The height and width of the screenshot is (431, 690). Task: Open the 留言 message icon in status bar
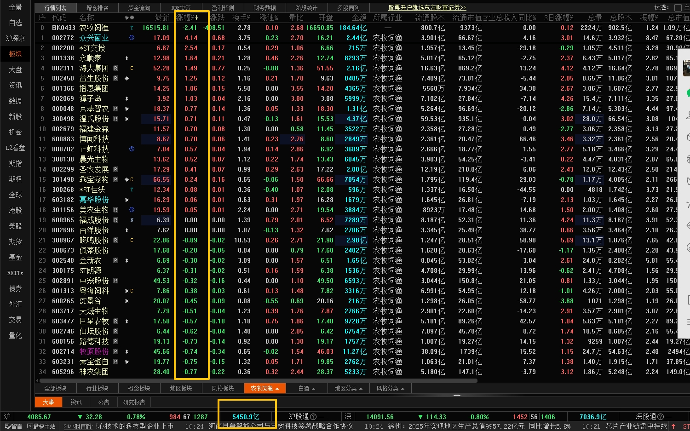point(8,426)
